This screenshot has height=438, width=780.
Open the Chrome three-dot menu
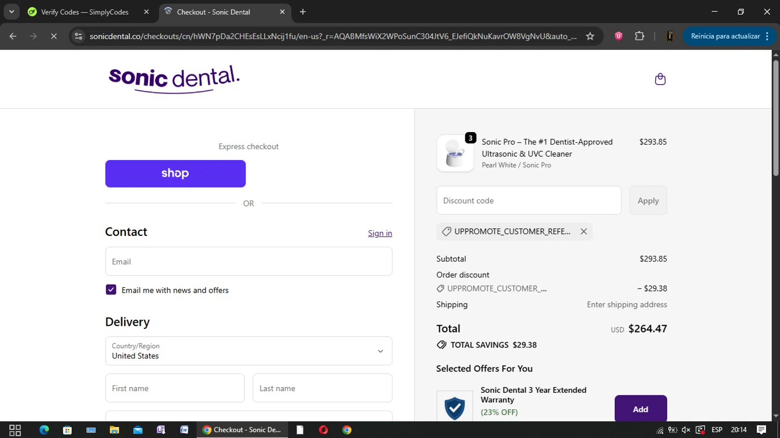(768, 36)
